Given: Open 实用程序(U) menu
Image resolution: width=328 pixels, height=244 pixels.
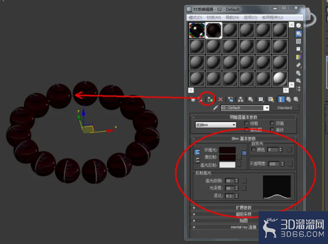Looking at the screenshot, I should tap(272, 18).
